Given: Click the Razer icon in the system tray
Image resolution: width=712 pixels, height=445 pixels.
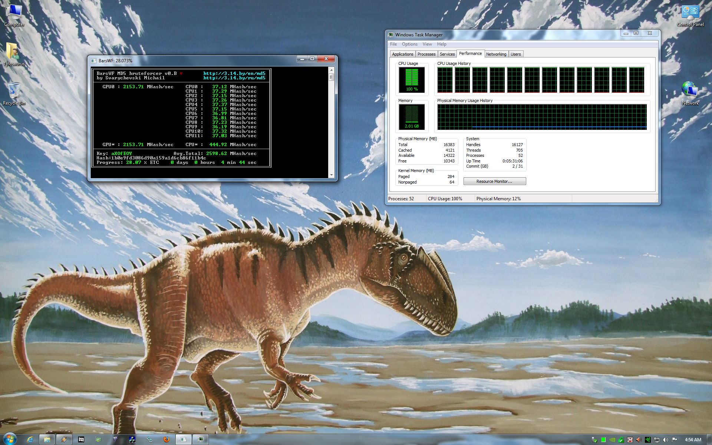Looking at the screenshot, I should pyautogui.click(x=648, y=440).
